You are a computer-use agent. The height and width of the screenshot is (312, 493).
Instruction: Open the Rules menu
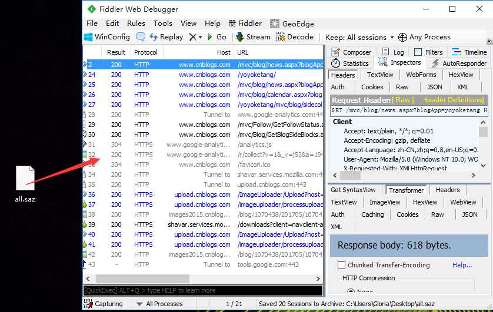[136, 24]
